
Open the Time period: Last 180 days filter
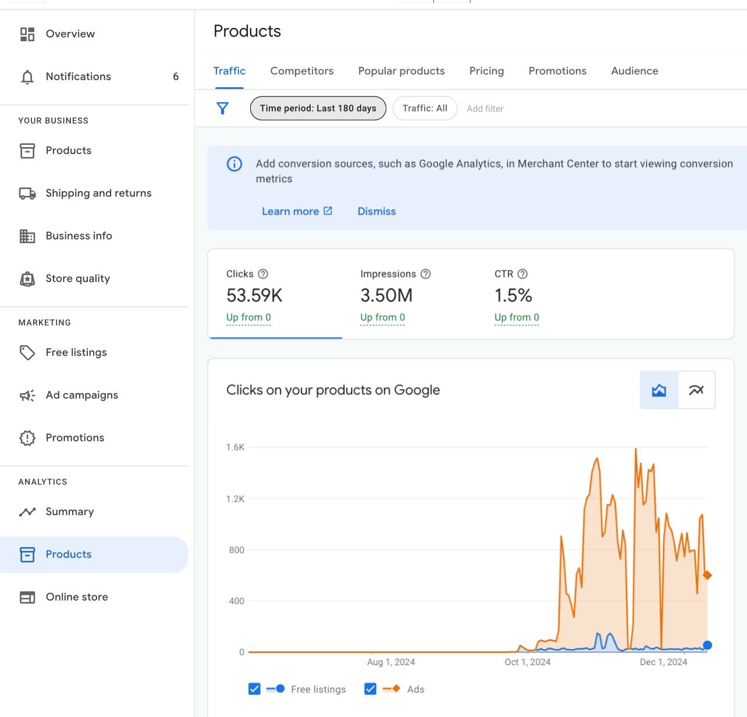(318, 108)
